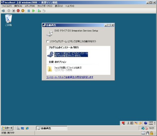Open the クリップボード(C) menu
The height and width of the screenshot is (136, 157).
coord(45,6)
